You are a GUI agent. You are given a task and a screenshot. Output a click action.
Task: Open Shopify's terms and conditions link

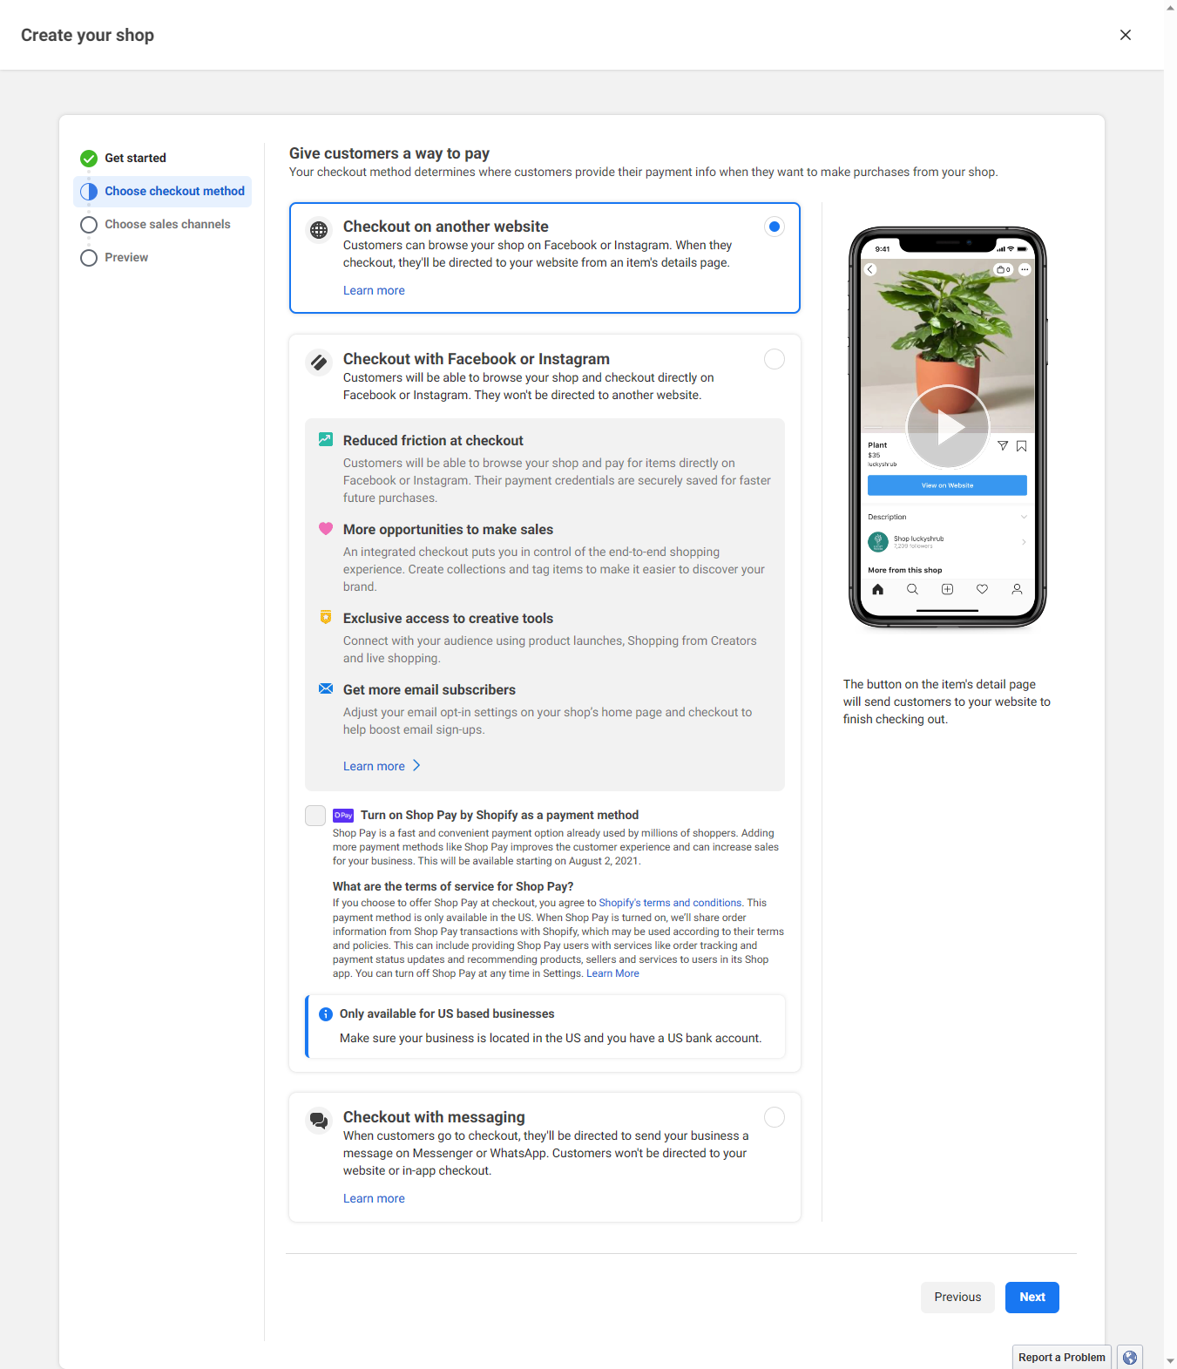(x=670, y=903)
